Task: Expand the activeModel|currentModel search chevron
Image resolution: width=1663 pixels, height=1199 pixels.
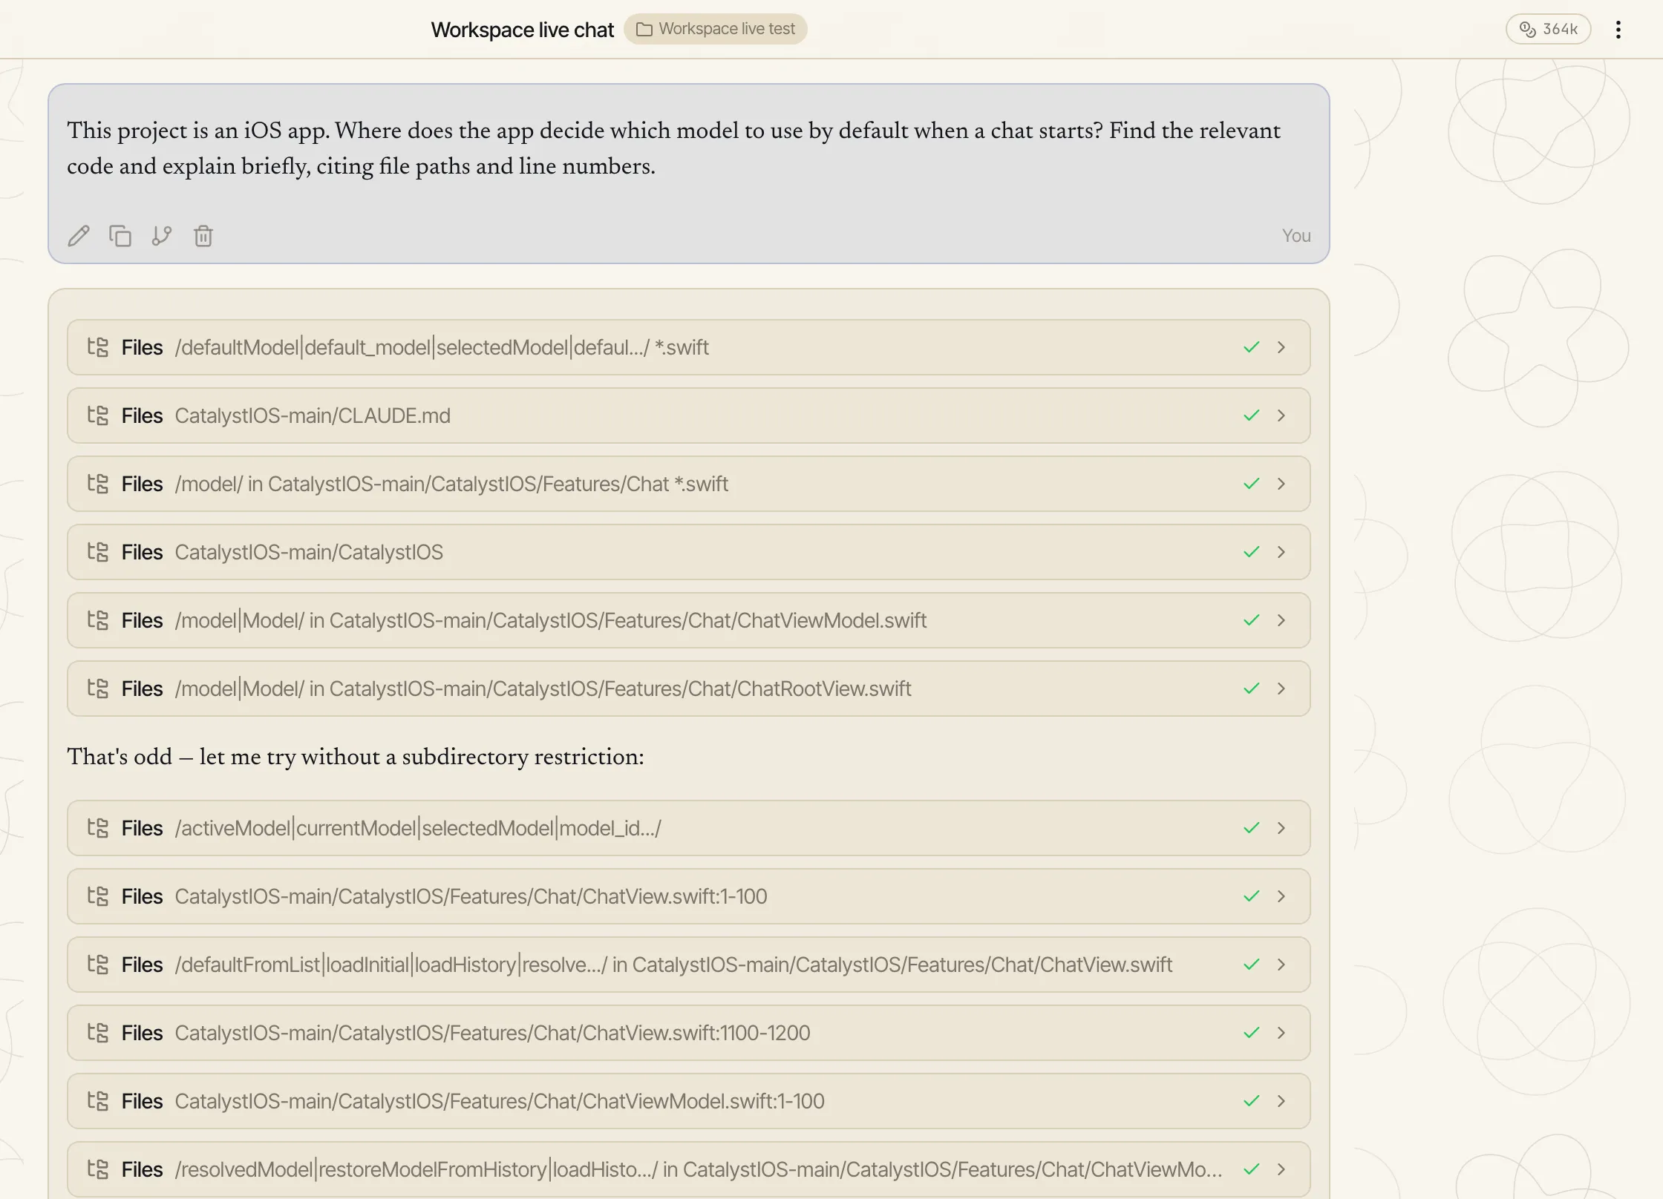Action: [1281, 828]
